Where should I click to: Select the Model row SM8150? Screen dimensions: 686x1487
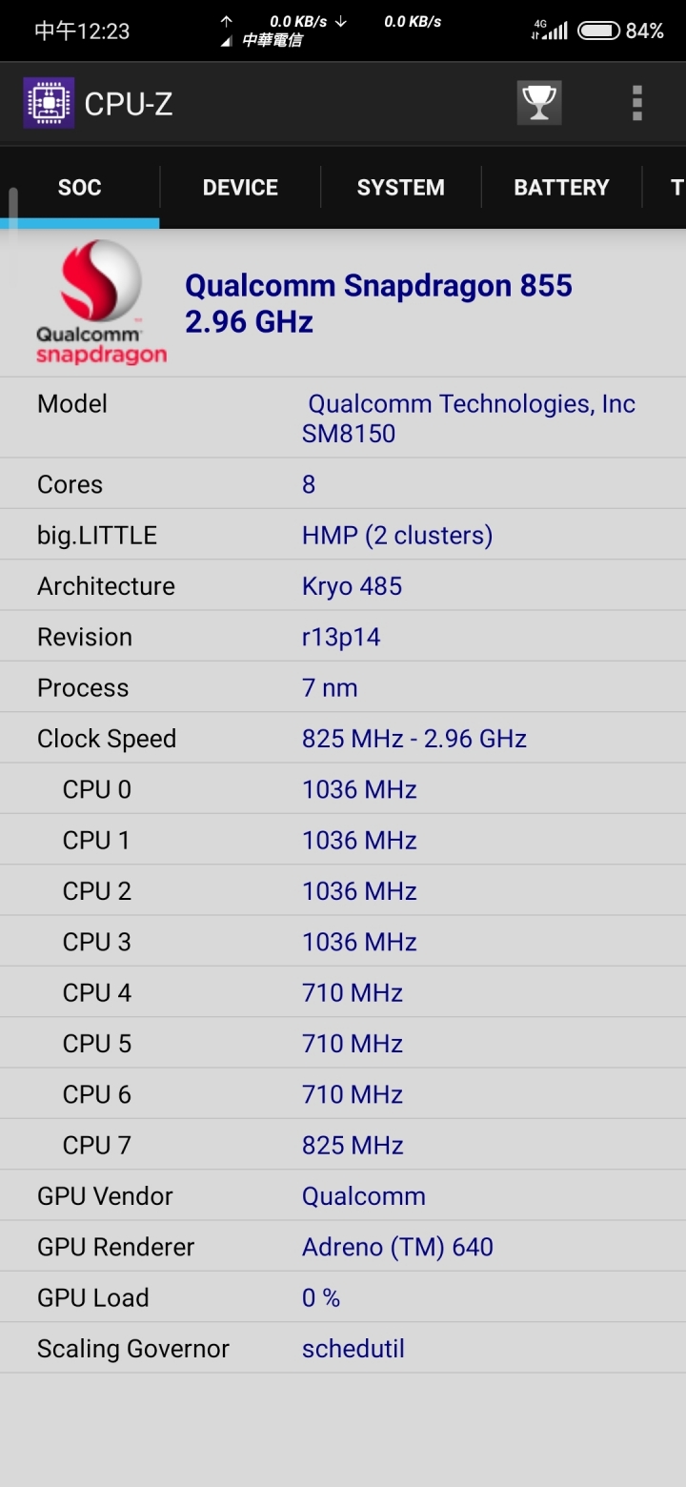343,418
